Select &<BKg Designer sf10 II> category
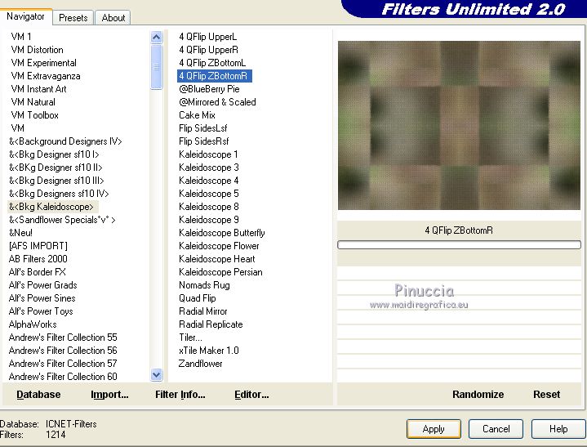587x447 pixels. [56, 168]
